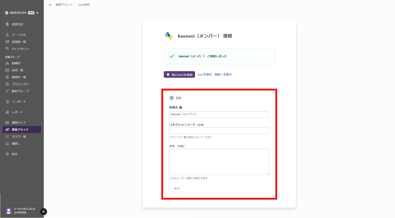Image resolution: width=395 pixels, height=218 pixels.
Task: Click the 棚卸しを表示 link
Action: point(223,75)
